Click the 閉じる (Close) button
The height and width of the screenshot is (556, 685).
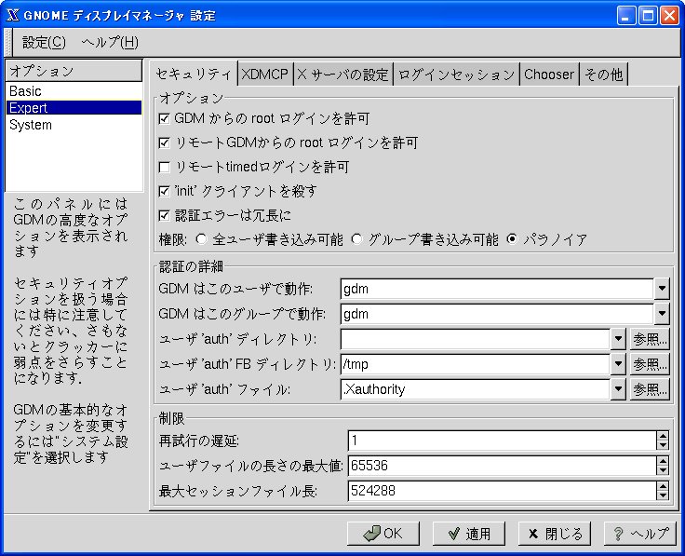click(555, 534)
